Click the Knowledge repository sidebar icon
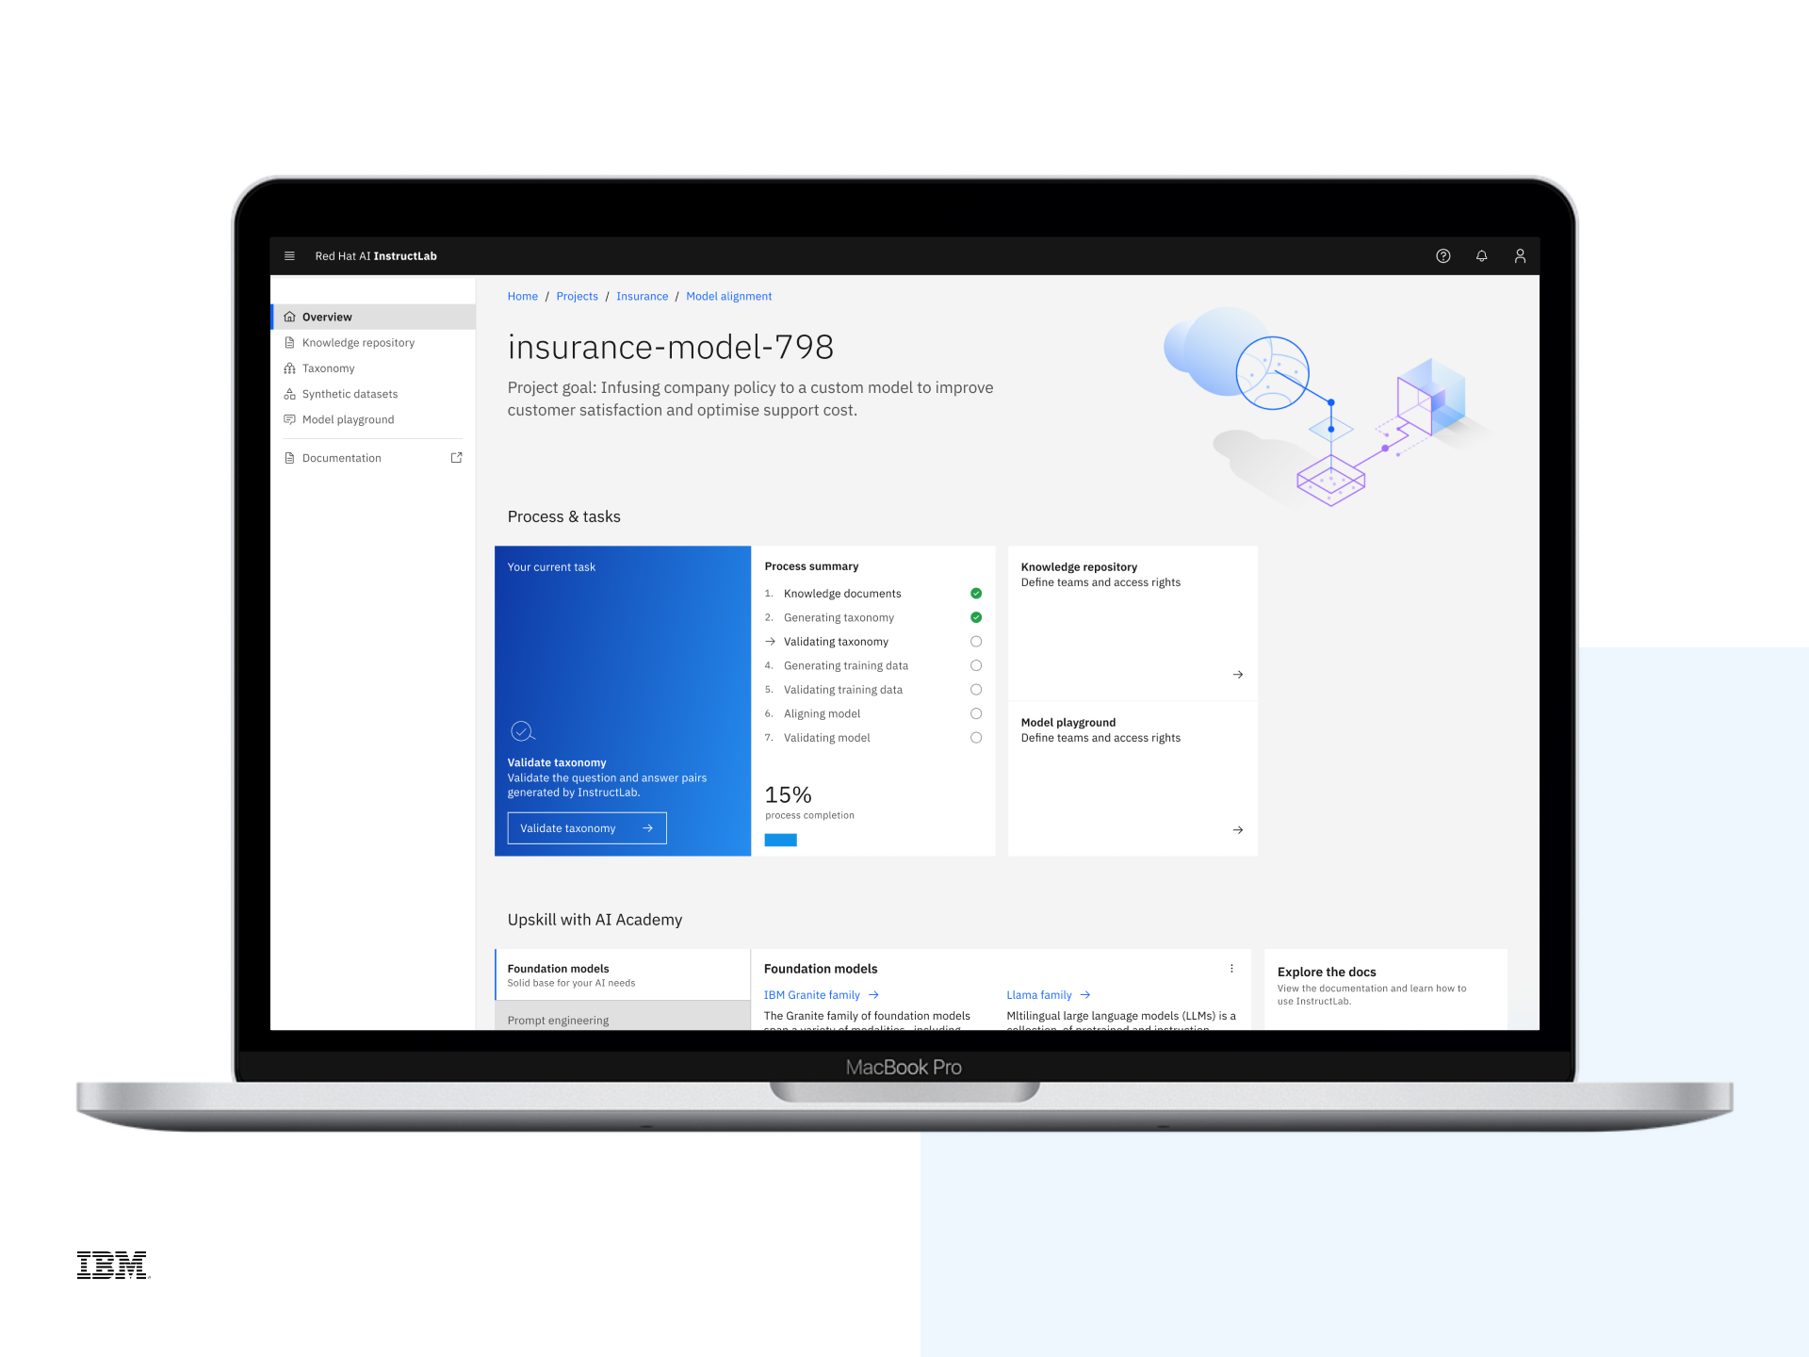 click(x=289, y=342)
